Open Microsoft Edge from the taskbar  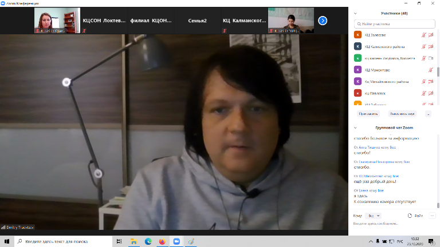point(148,241)
